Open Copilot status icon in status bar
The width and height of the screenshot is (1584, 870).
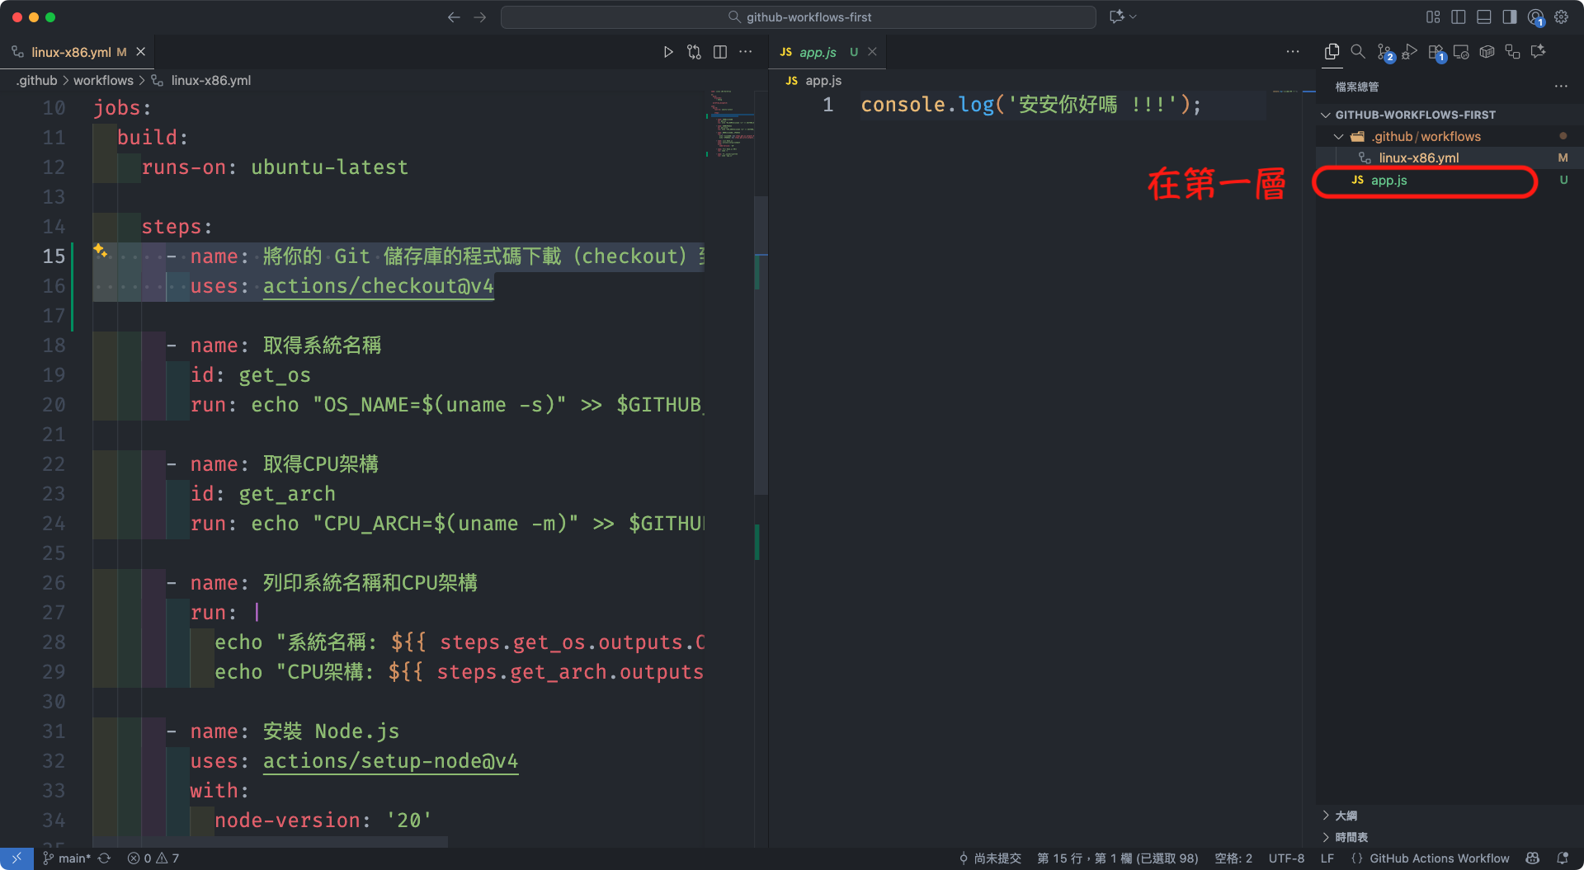pyautogui.click(x=1532, y=858)
